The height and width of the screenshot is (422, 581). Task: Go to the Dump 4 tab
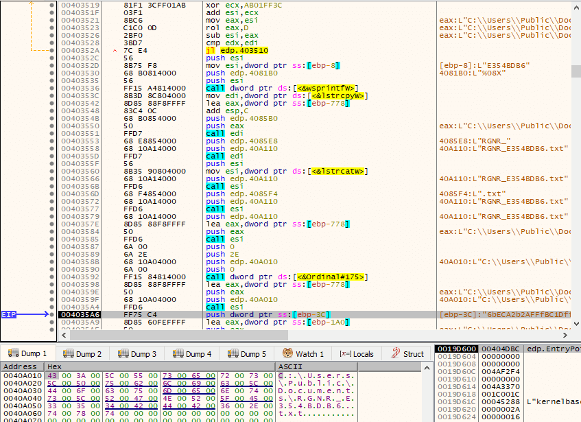point(192,354)
